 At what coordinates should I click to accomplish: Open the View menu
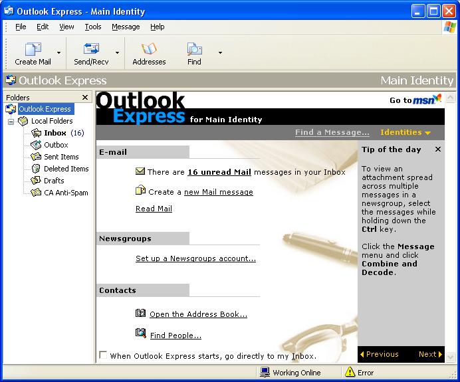(66, 27)
